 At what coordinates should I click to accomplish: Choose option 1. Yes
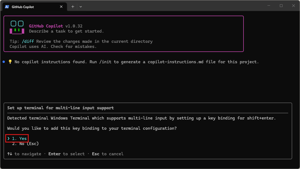(x=19, y=139)
